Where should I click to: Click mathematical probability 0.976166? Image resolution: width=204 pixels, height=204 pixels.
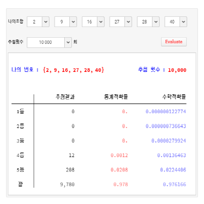[x=174, y=185]
